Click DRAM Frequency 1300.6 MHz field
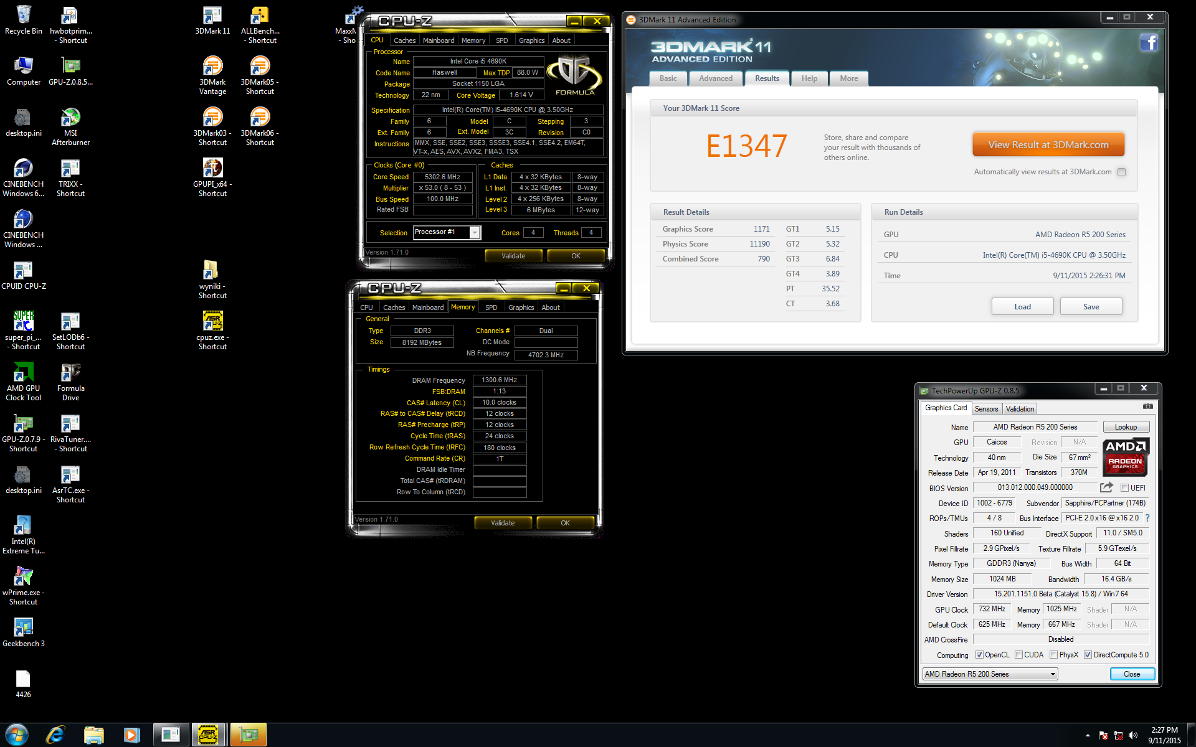The image size is (1196, 747). coord(500,380)
